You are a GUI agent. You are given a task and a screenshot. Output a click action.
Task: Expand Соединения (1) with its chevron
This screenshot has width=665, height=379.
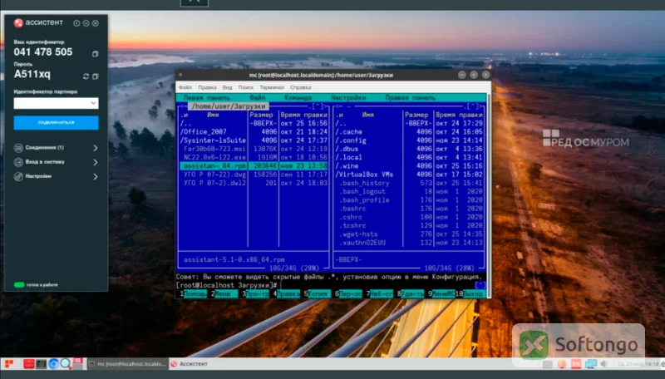[96, 148]
